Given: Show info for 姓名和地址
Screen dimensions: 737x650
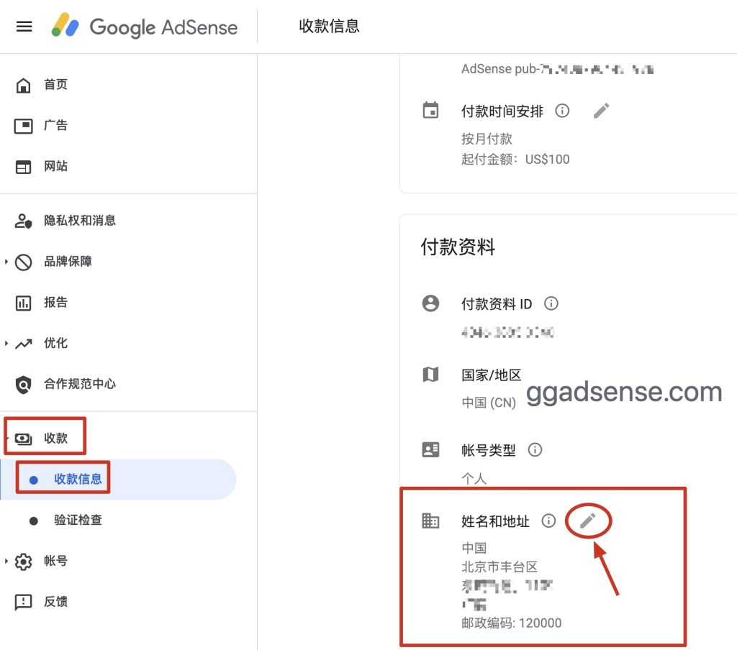Looking at the screenshot, I should tap(548, 521).
